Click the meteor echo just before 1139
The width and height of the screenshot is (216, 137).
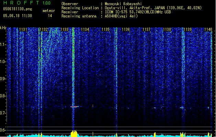click(x=182, y=108)
